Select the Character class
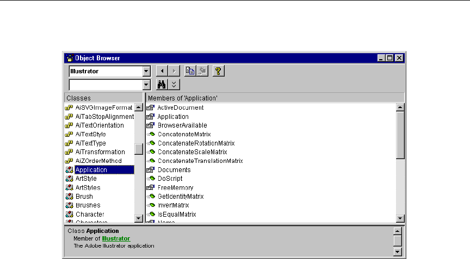The image size is (470, 259). click(x=90, y=214)
